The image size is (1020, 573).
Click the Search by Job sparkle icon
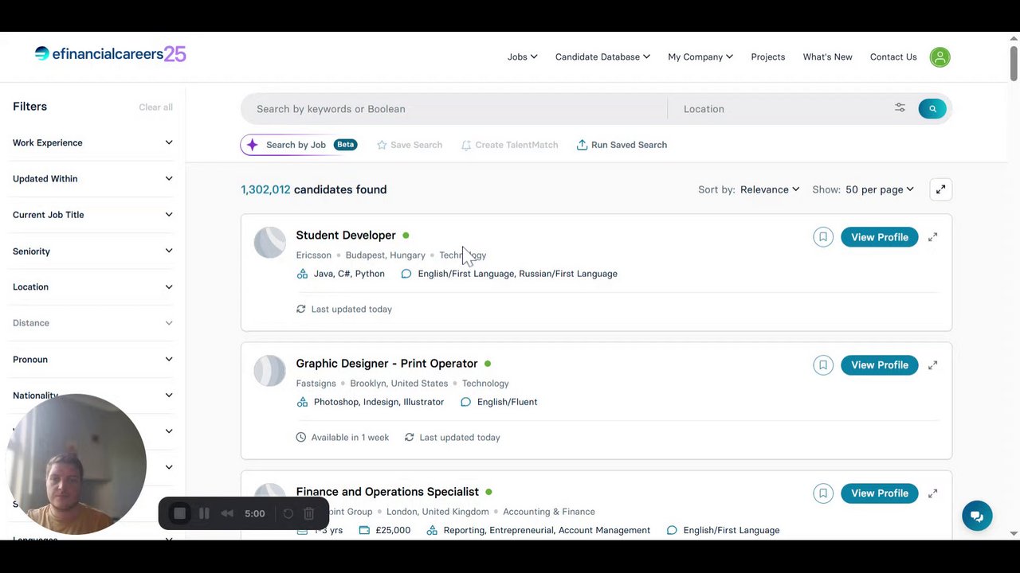pos(253,145)
